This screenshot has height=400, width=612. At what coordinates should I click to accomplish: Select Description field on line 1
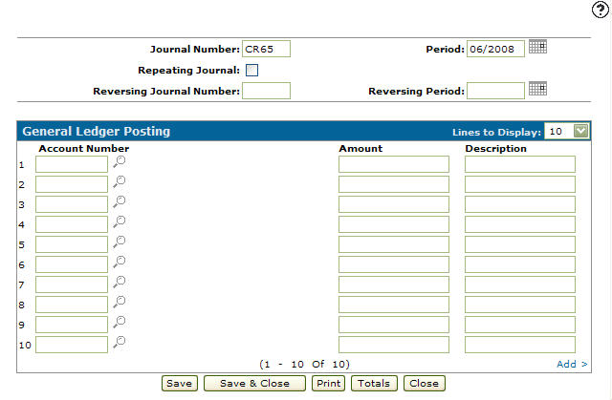(520, 164)
